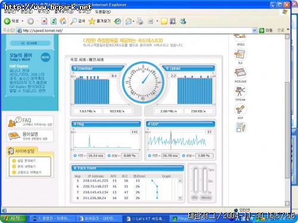Stop loading with the red X page icon
This screenshot has width=298, height=223.
(x=44, y=21)
